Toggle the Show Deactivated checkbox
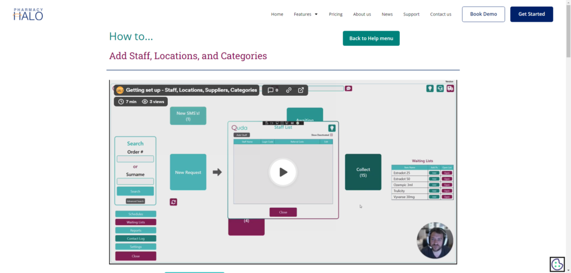Screen dimensions: 571x273 point(332,135)
